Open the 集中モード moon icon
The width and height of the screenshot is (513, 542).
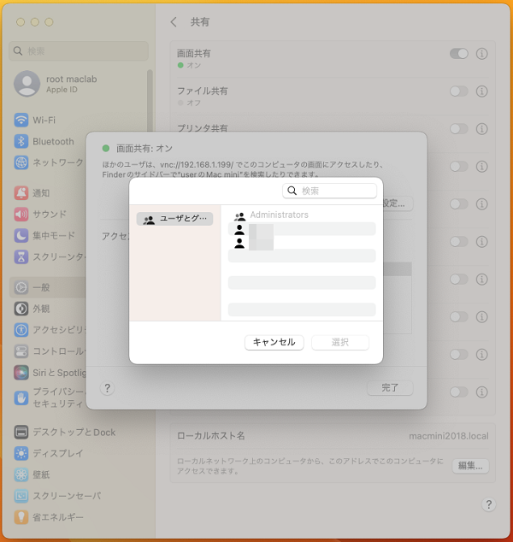[21, 236]
